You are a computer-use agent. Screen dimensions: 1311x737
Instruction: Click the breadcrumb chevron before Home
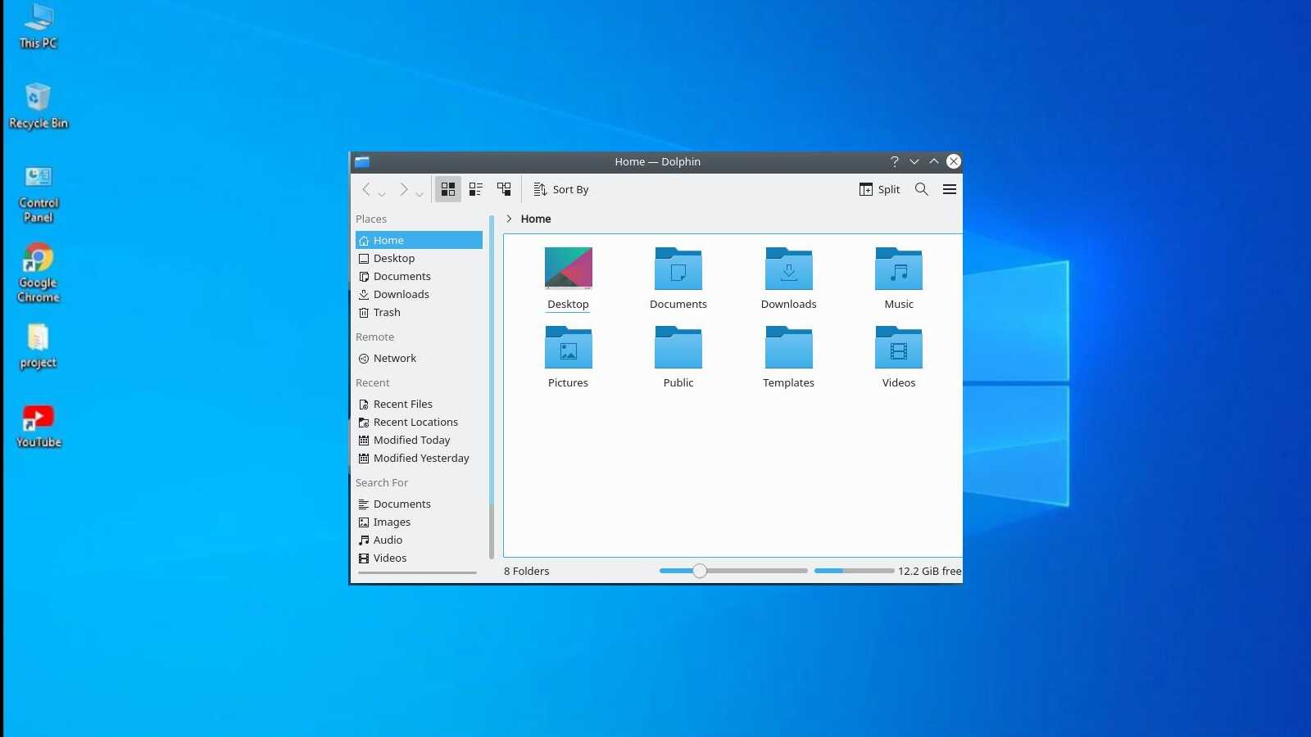point(509,219)
